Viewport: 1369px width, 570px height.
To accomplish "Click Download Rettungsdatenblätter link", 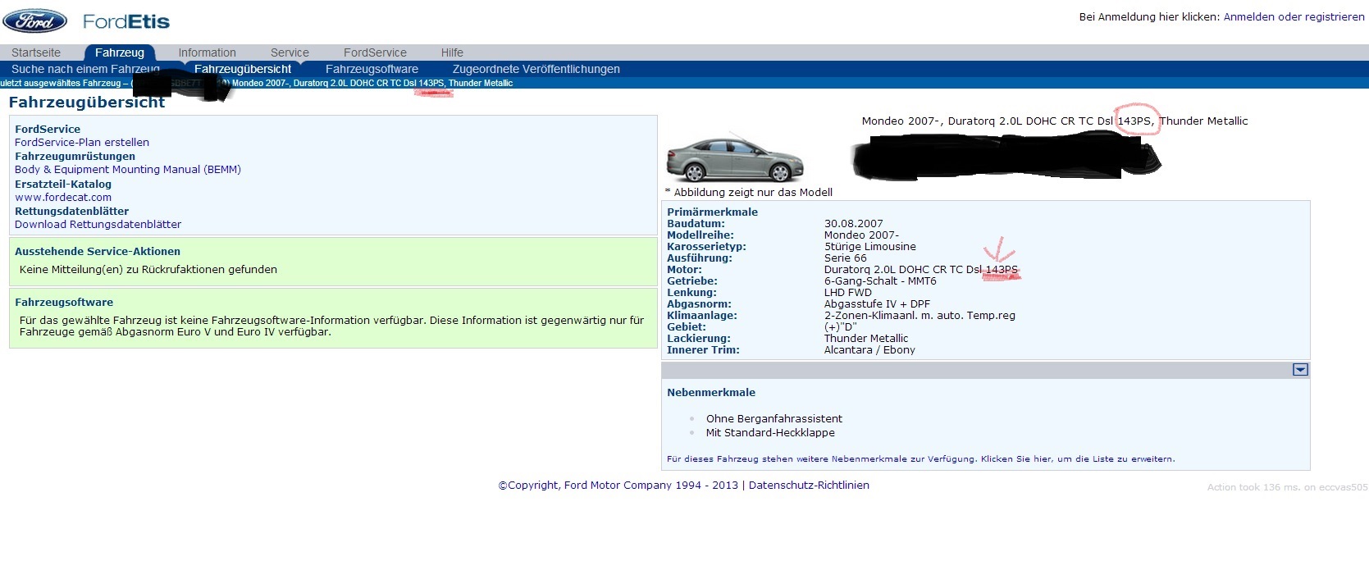I will (x=98, y=225).
